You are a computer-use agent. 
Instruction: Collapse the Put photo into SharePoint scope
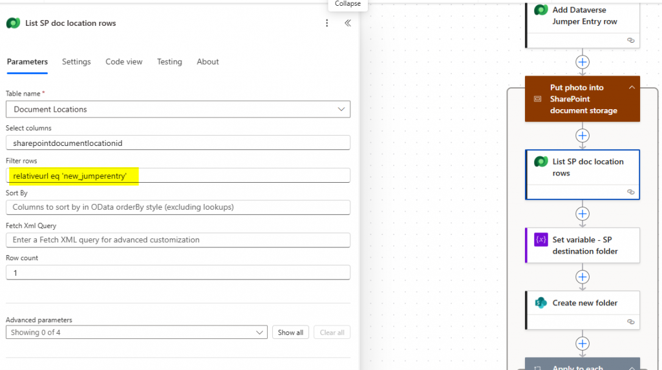(632, 88)
